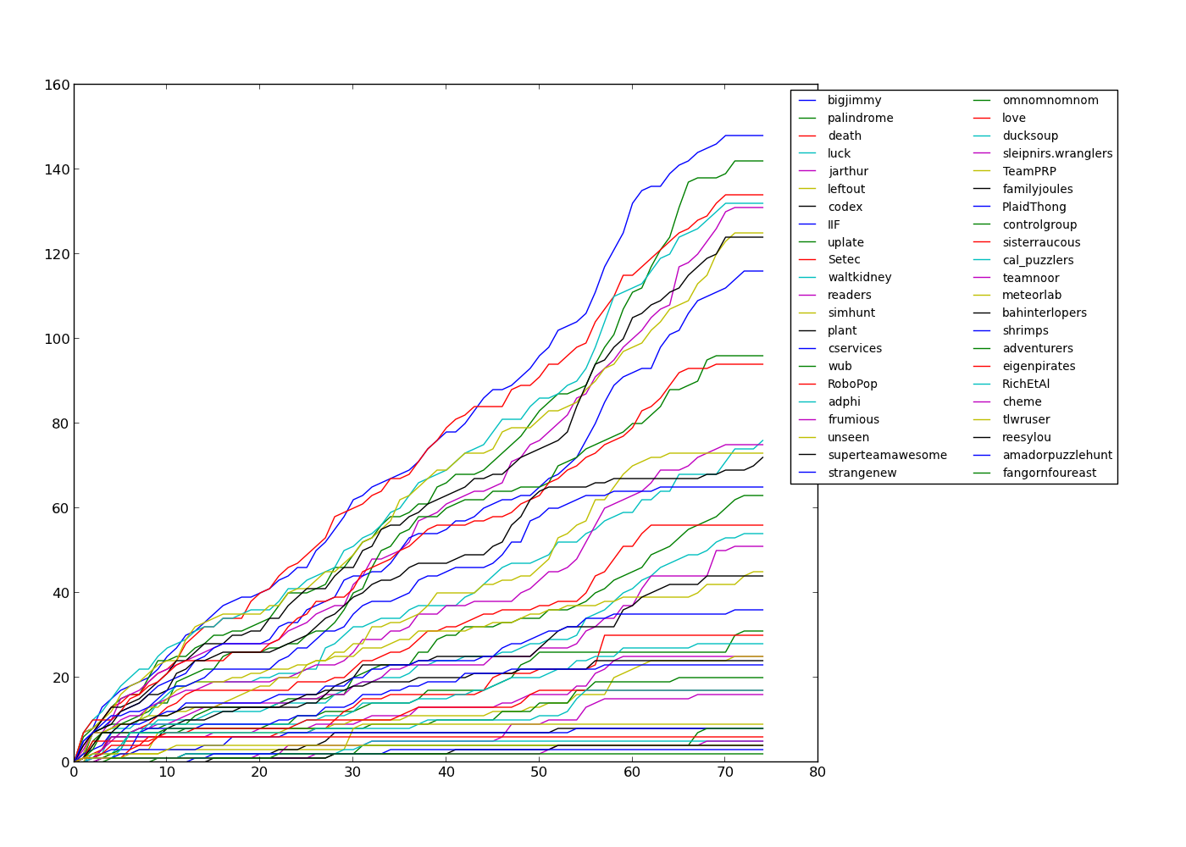This screenshot has width=1186, height=847.
Task: Click the x-axis tick label 70
Action: click(724, 772)
